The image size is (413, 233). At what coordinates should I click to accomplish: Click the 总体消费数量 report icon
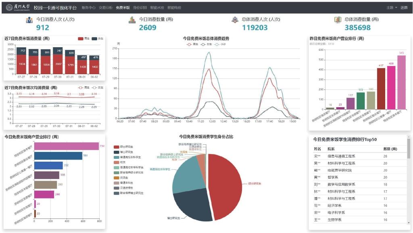pyautogui.click(x=338, y=20)
